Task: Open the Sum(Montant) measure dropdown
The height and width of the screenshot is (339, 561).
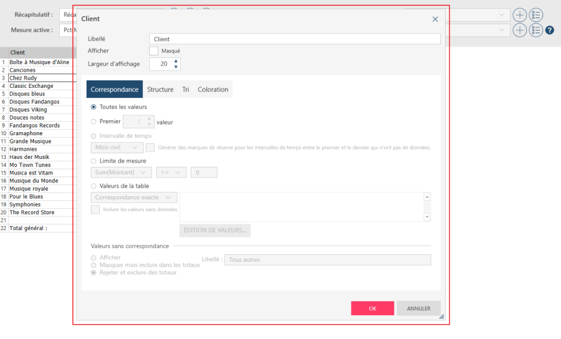Action: pyautogui.click(x=122, y=173)
